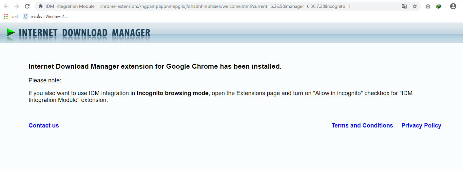Click the puzzle-piece extension icon in address bar
Viewport: 463px width, 169px height.
(x=41, y=6)
